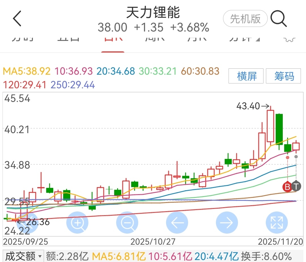The image size is (306, 262).
Task: Move chart right with right arrow circle
Action: click(227, 223)
